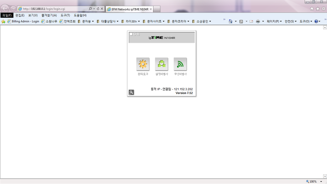Screen dimensions: 327x184
Task: Open the Billing Admin - Login favorite
Action: (23, 21)
